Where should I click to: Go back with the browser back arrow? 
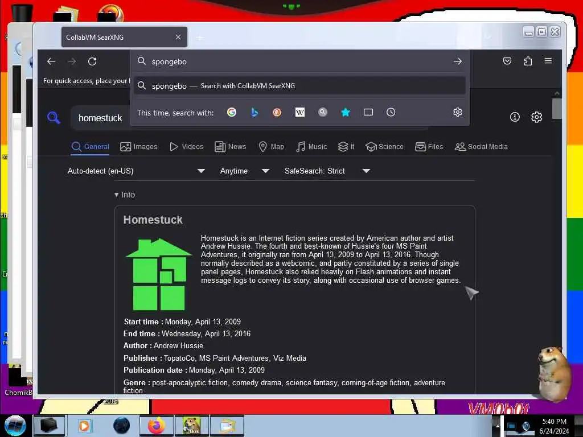click(x=51, y=61)
